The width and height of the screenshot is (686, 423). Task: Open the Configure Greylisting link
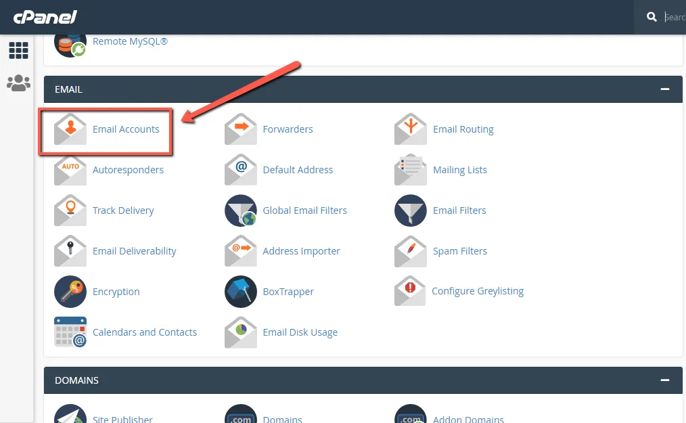[478, 291]
